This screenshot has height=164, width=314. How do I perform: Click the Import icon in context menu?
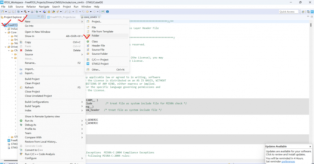pos(21,69)
